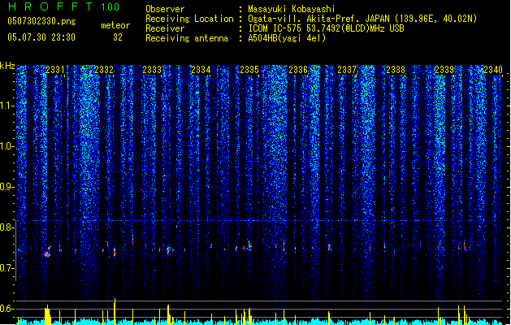Click time marker 2340

tap(493, 70)
